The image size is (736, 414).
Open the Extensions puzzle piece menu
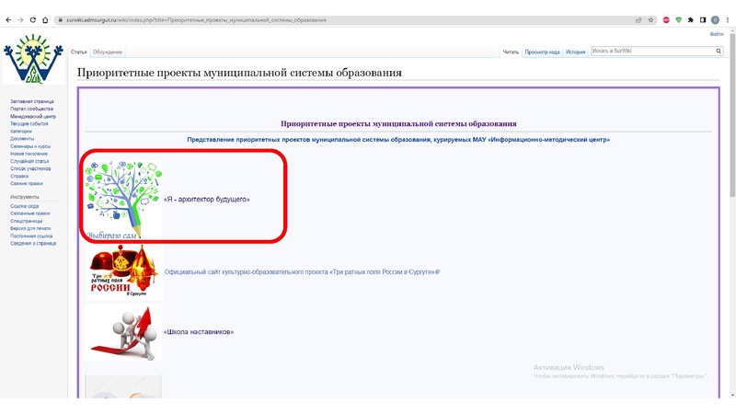pyautogui.click(x=691, y=20)
